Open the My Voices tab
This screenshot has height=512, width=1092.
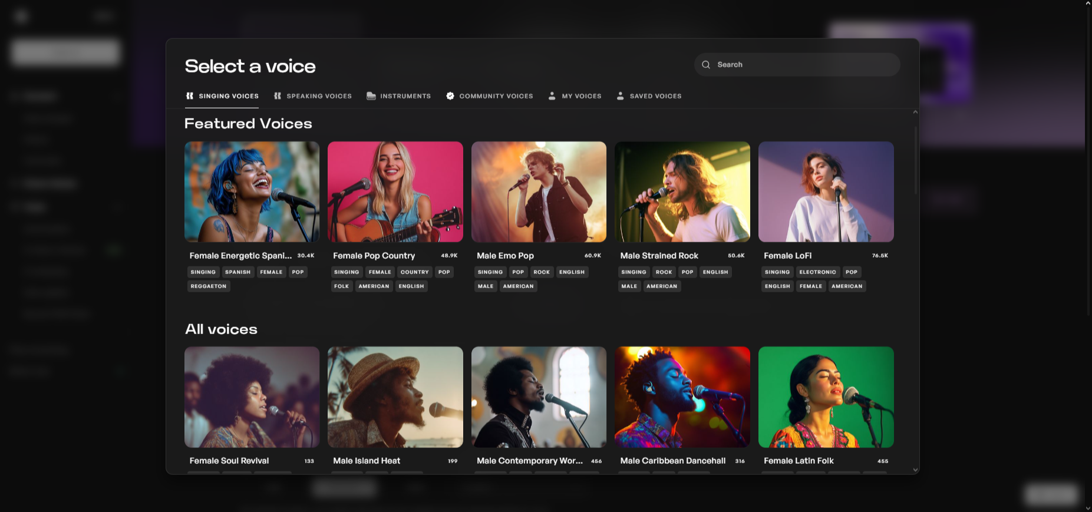click(575, 96)
